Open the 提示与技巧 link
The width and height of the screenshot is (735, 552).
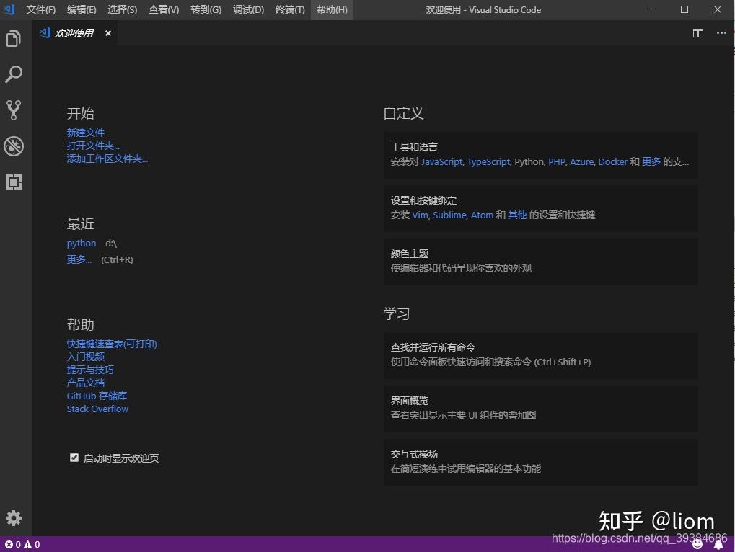click(x=90, y=370)
